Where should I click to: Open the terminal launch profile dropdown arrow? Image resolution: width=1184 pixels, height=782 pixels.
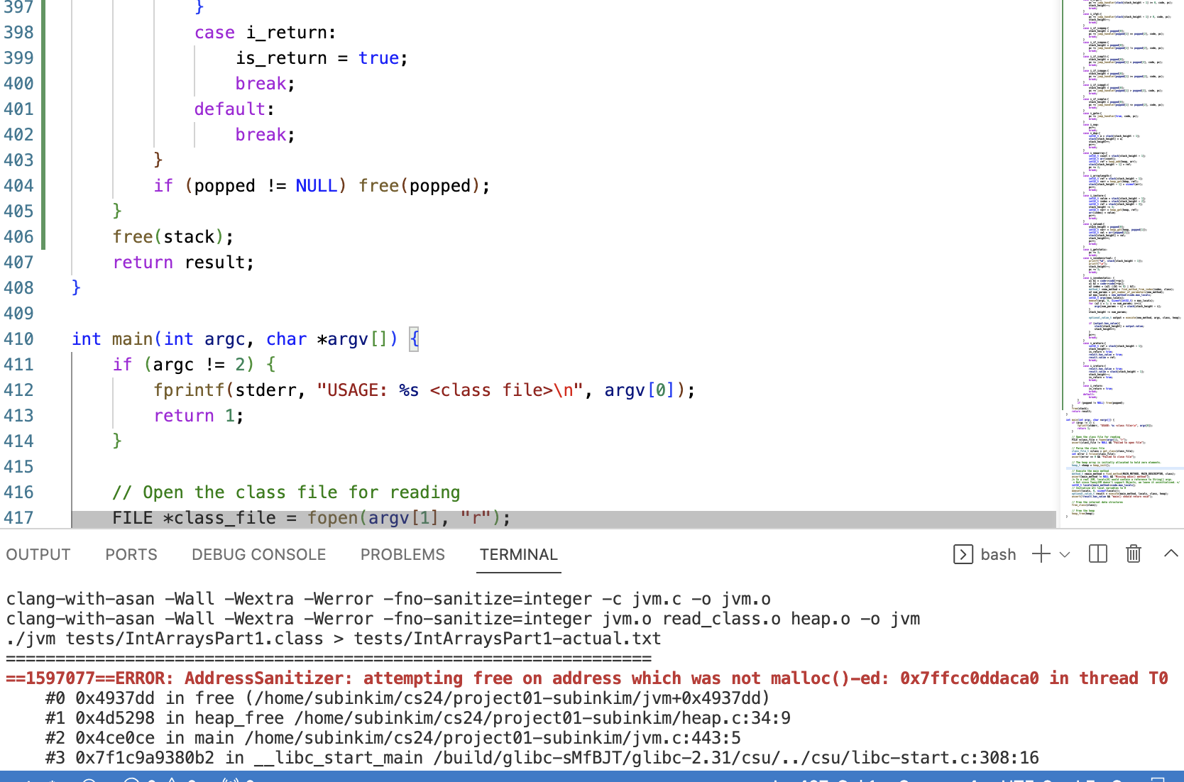[1065, 555]
